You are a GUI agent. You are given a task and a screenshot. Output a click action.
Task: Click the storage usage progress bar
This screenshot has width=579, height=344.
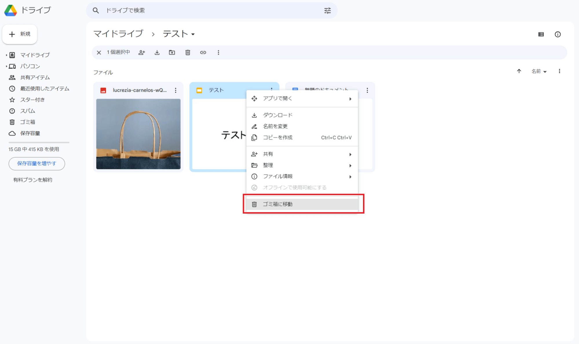[39, 143]
